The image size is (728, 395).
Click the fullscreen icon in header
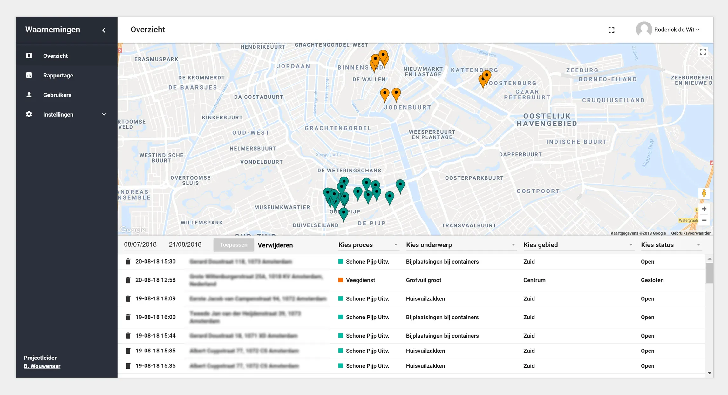(x=611, y=30)
